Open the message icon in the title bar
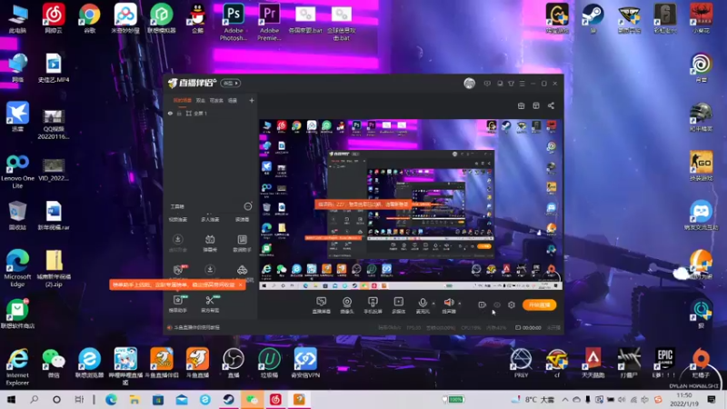This screenshot has width=727, height=409. pyautogui.click(x=487, y=84)
